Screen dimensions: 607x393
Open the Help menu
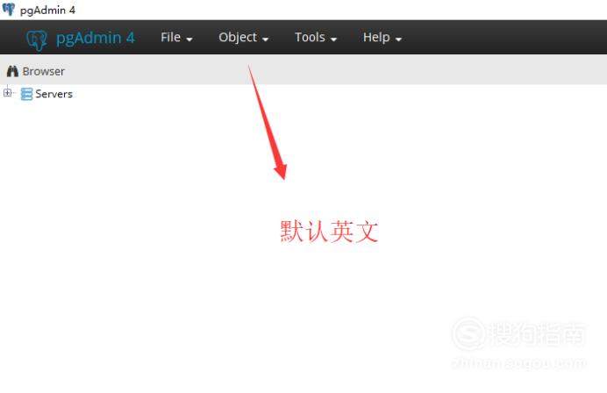coord(382,38)
